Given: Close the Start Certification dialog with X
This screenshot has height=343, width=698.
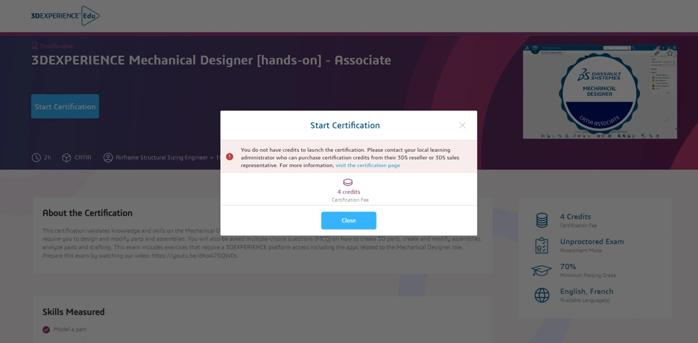Looking at the screenshot, I should pos(462,126).
